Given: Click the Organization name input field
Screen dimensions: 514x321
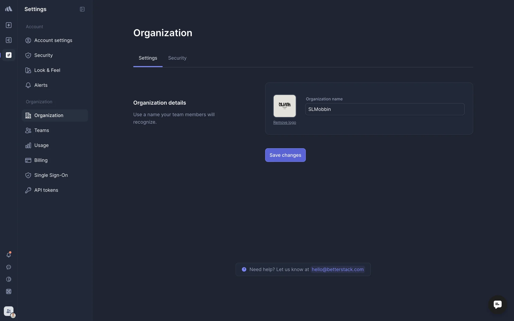Looking at the screenshot, I should (x=385, y=109).
